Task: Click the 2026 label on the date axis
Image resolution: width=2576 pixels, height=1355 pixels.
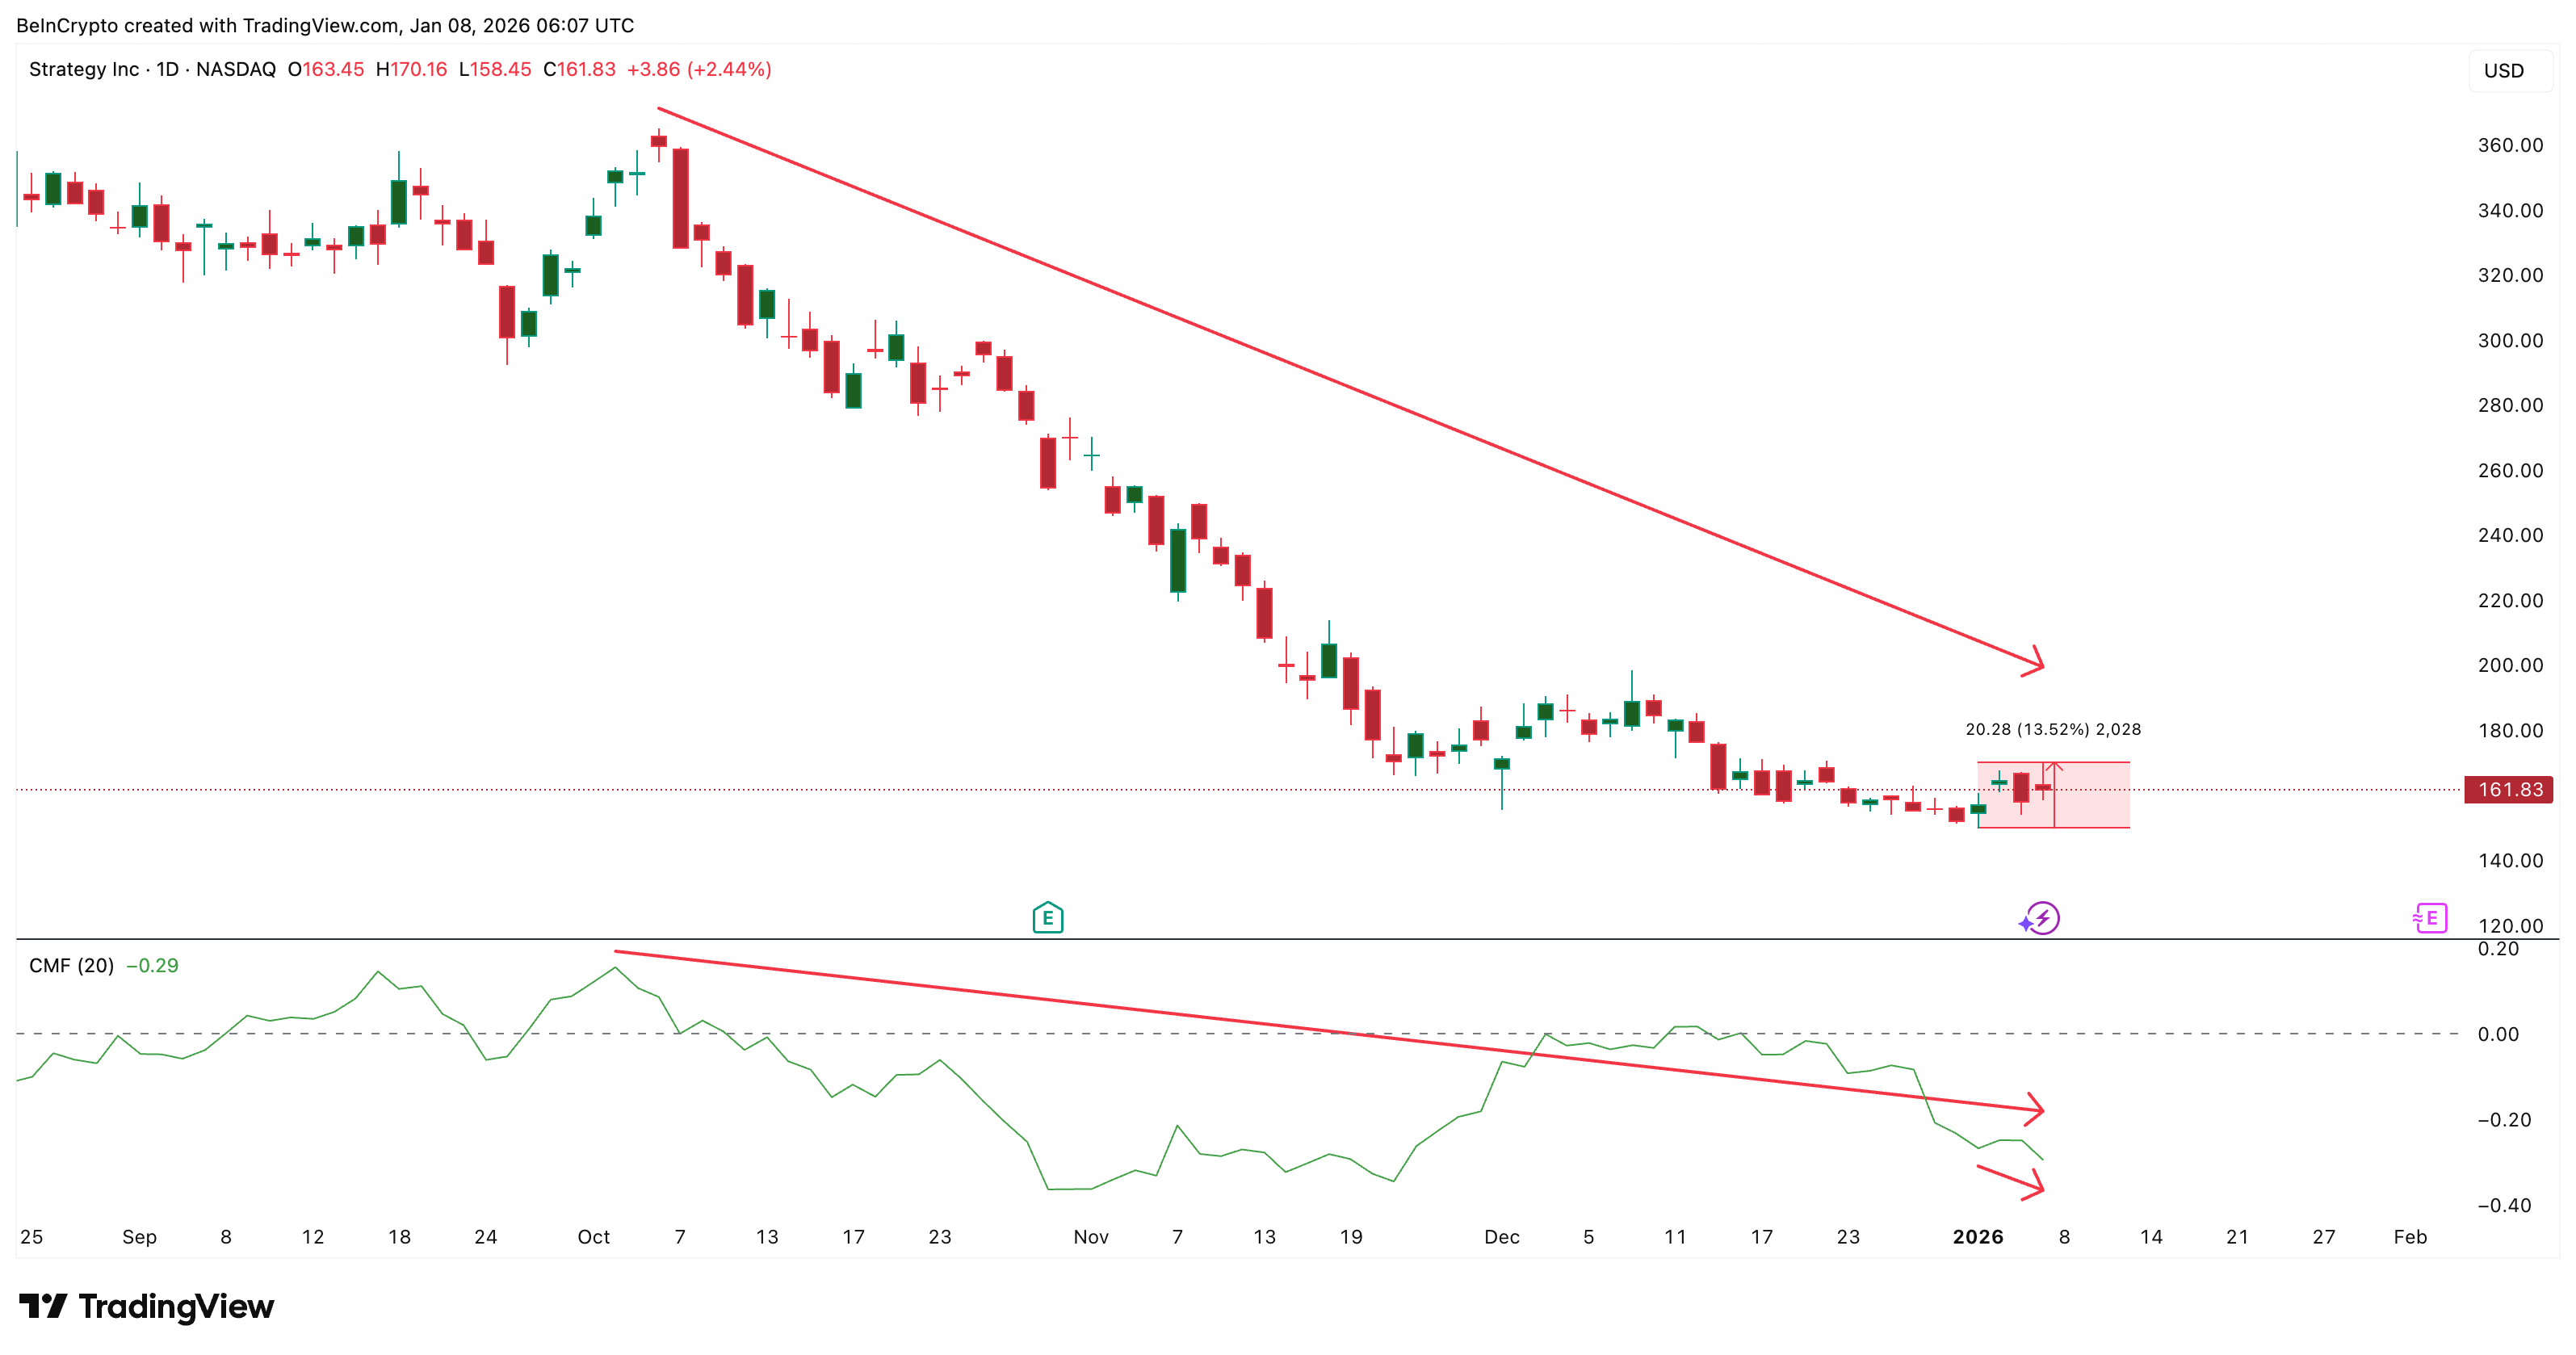Action: coord(1978,1236)
